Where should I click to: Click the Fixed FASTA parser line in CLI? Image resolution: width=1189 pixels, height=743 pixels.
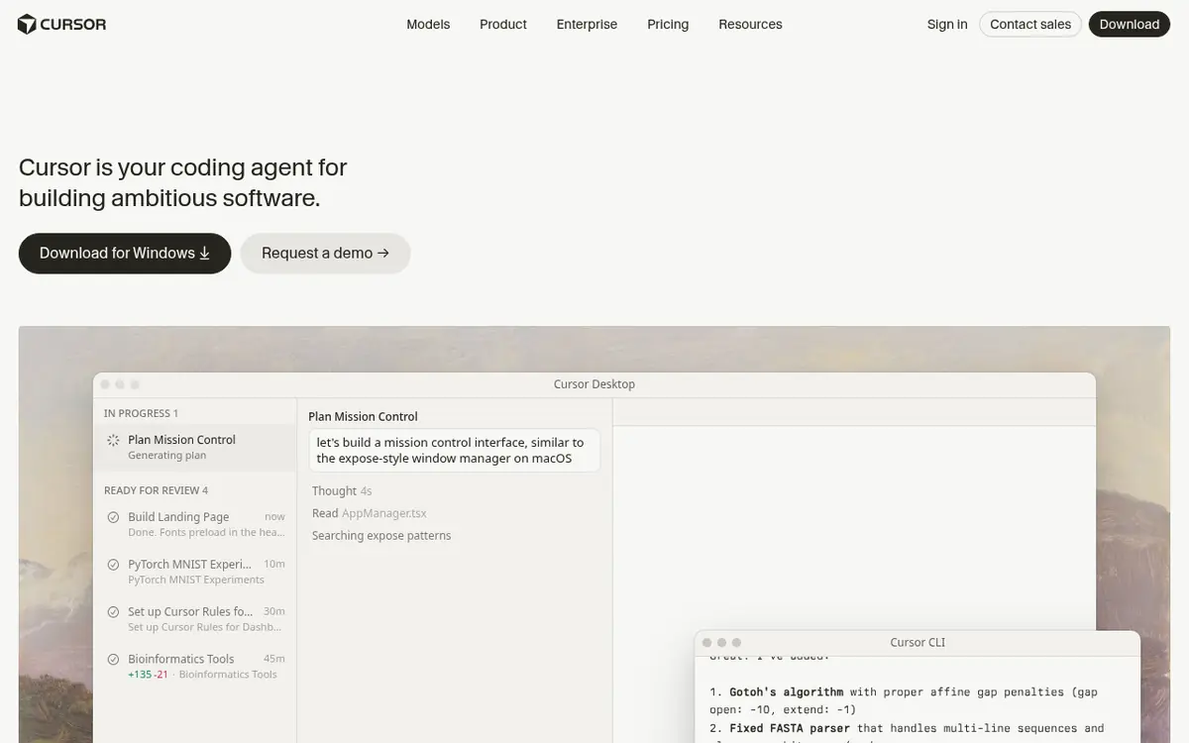[x=907, y=728]
